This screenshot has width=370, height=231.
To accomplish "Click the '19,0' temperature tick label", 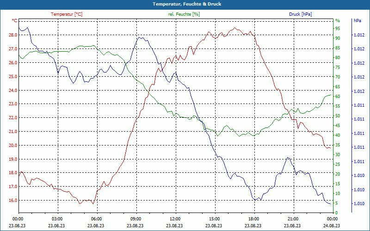I will [x=13, y=159].
